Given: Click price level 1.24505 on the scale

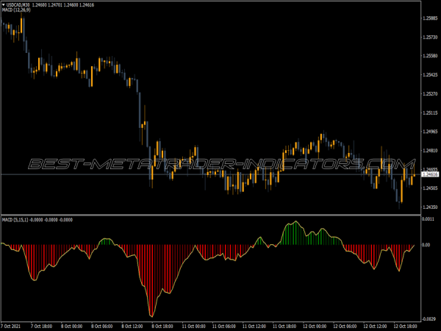Looking at the screenshot, I should pos(430,188).
